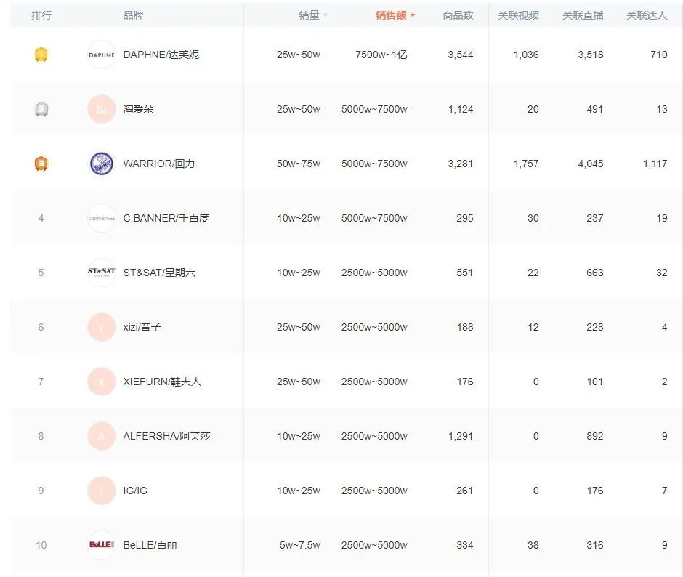The width and height of the screenshot is (683, 577).
Task: Click the 关联直播 column header
Action: click(x=583, y=15)
